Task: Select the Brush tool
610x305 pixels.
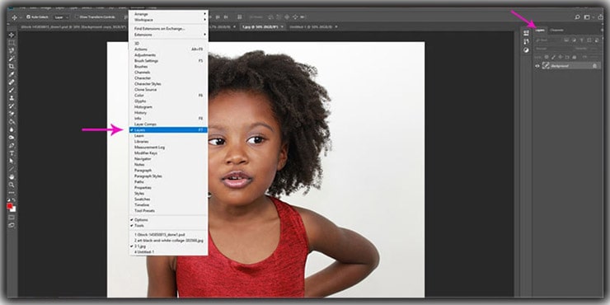Action: [12, 90]
